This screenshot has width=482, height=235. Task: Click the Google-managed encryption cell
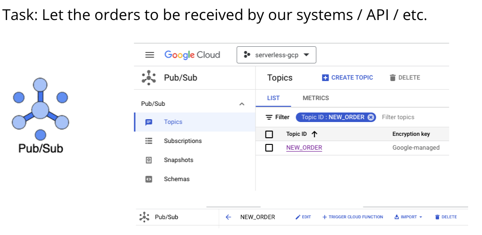point(416,148)
